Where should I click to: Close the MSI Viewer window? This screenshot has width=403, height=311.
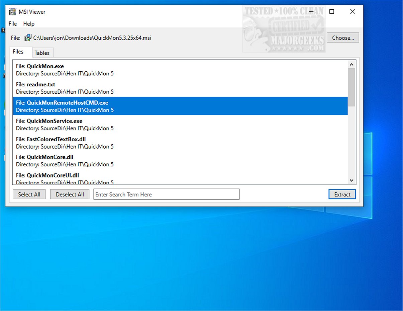click(352, 12)
